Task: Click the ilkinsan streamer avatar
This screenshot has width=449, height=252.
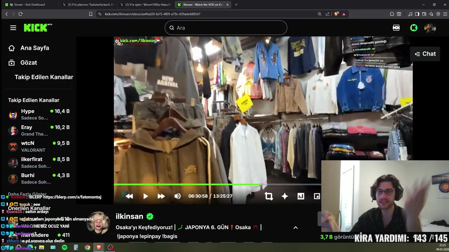Action: (98, 223)
